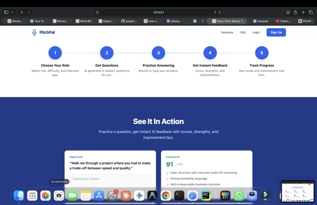Go back with the browser back arrow
The image size is (317, 205).
(22, 12)
